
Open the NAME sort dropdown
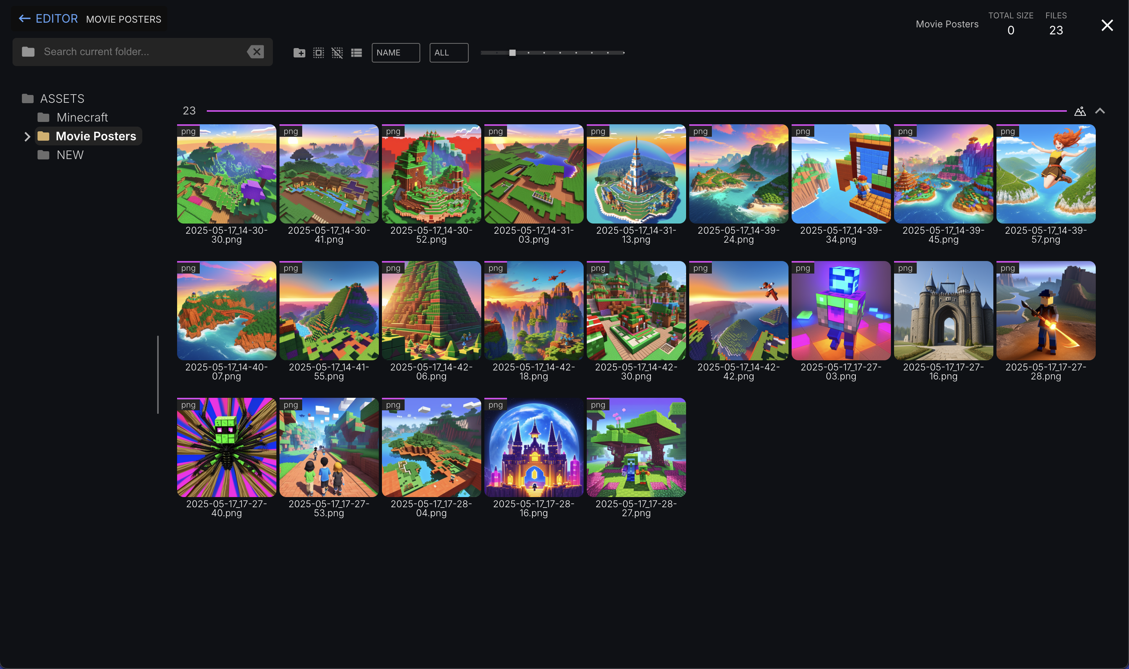point(395,53)
